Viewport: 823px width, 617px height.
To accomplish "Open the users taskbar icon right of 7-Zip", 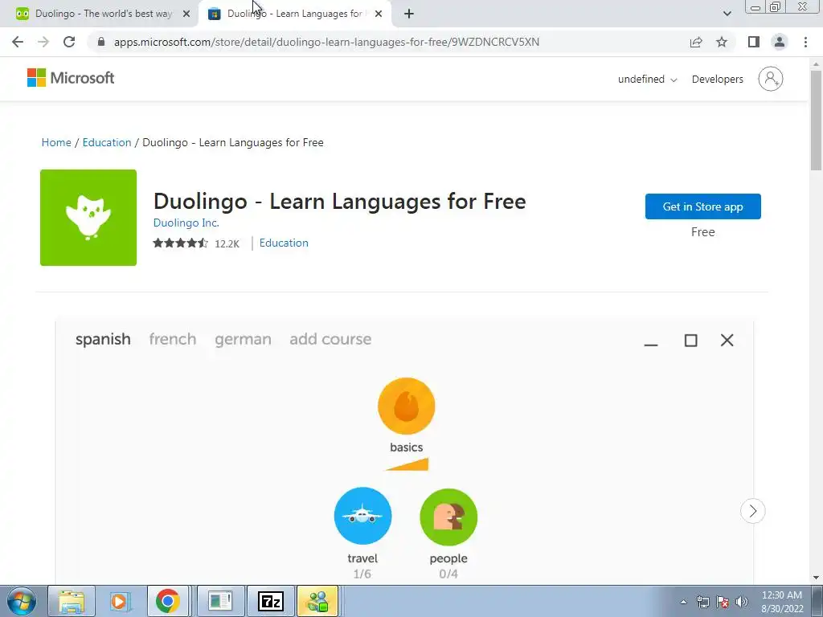I will [317, 601].
